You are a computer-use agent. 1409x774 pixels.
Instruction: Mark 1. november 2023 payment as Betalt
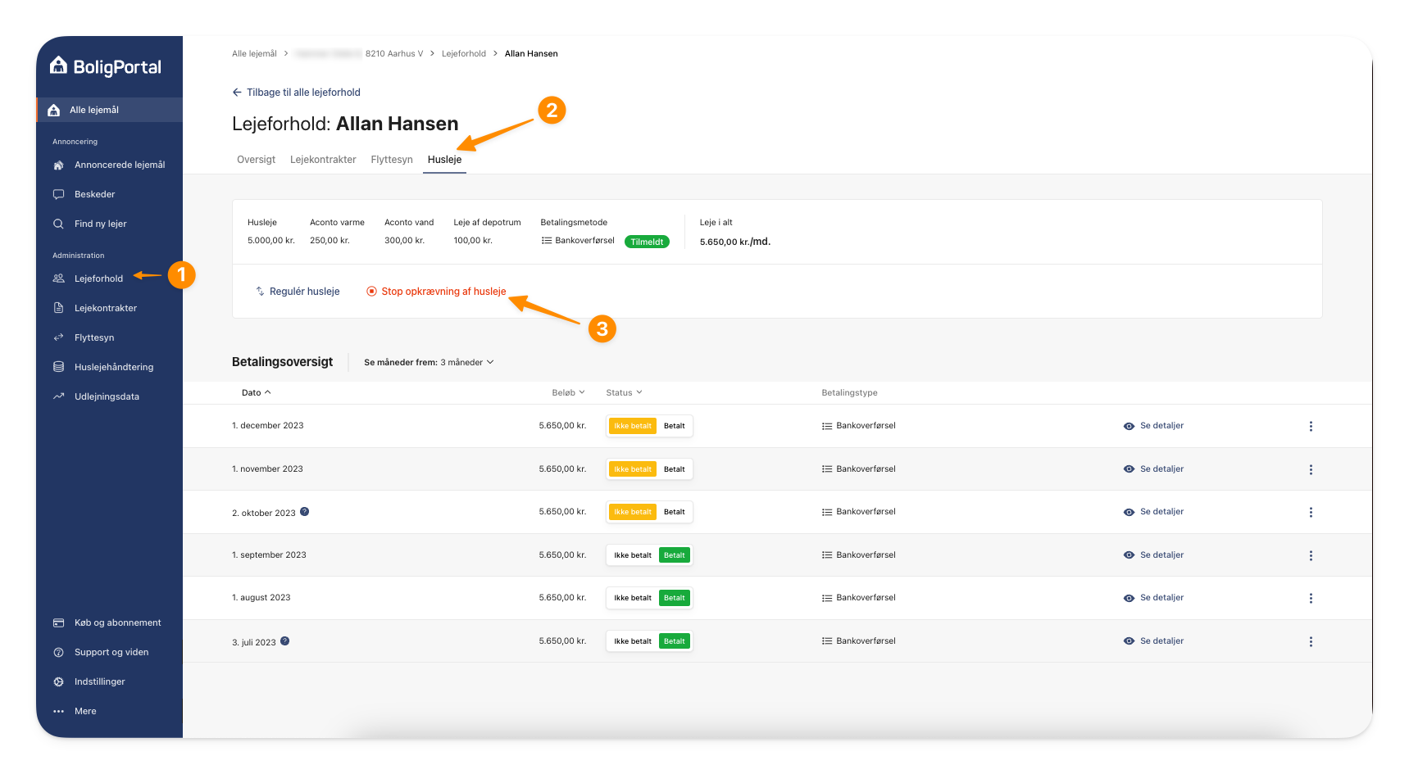[674, 469]
